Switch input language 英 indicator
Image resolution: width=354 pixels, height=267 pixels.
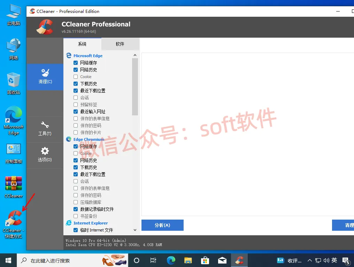click(334, 260)
